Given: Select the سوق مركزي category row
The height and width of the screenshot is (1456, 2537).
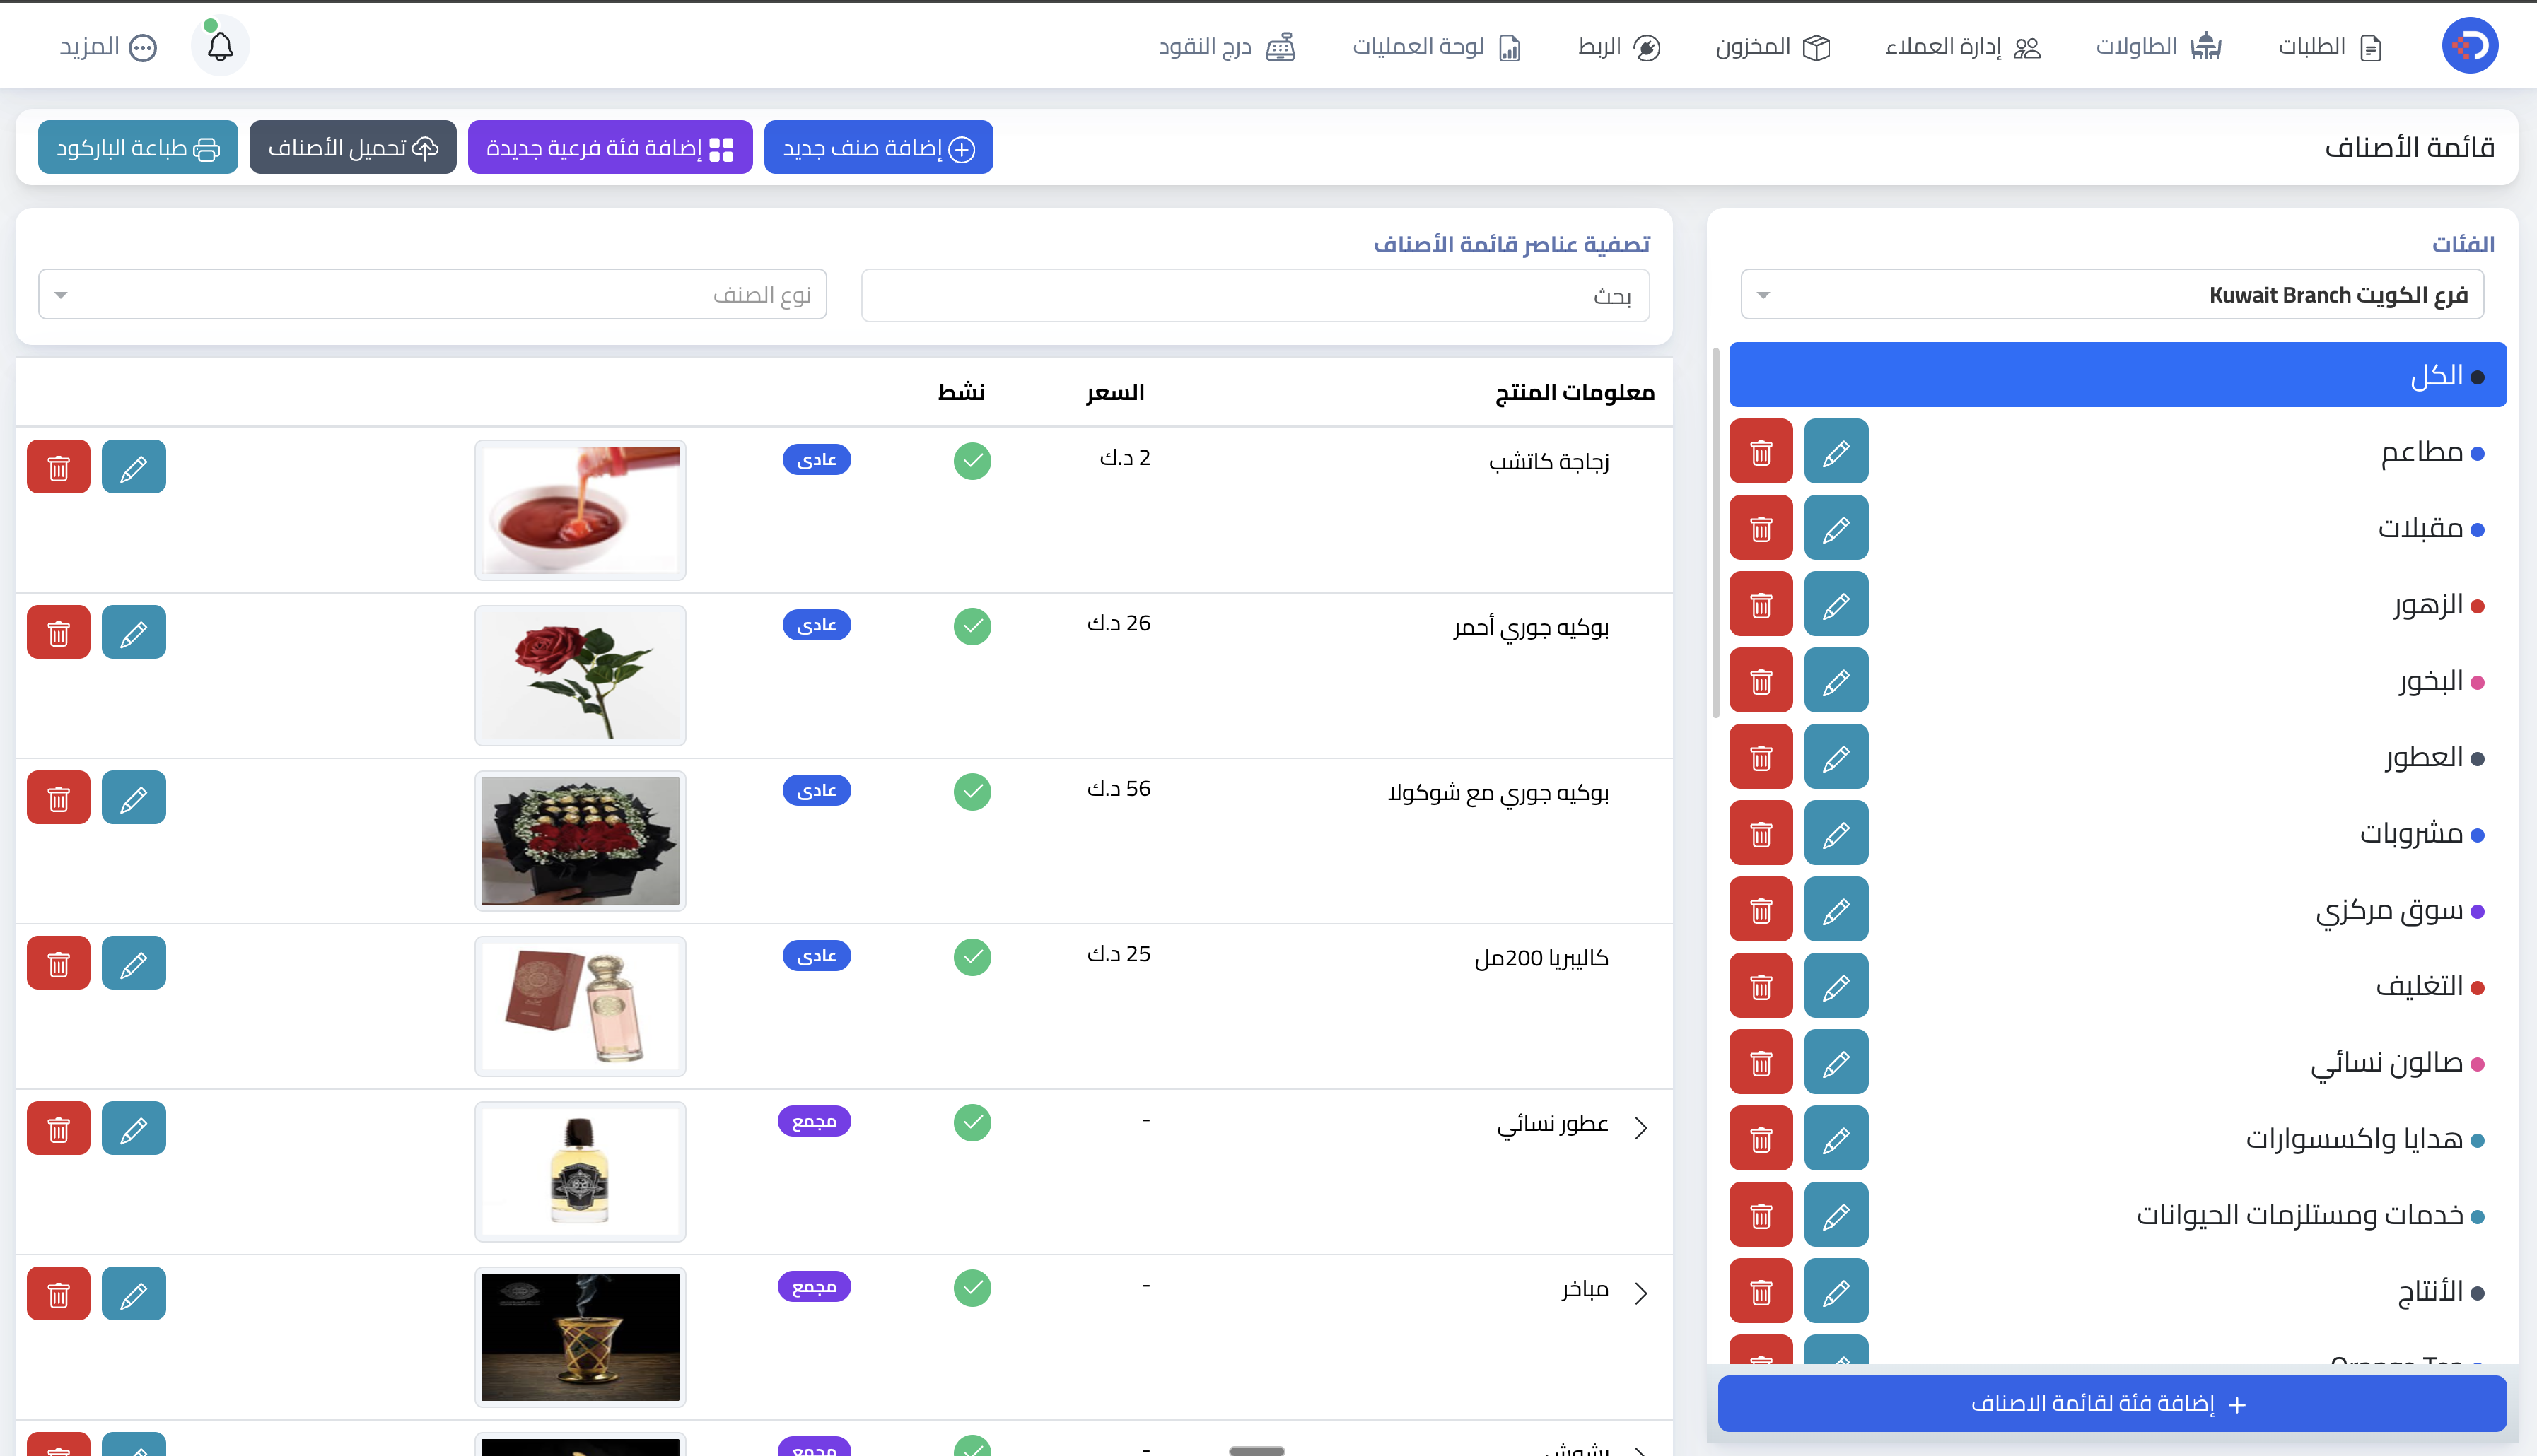Looking at the screenshot, I should pos(2118,910).
